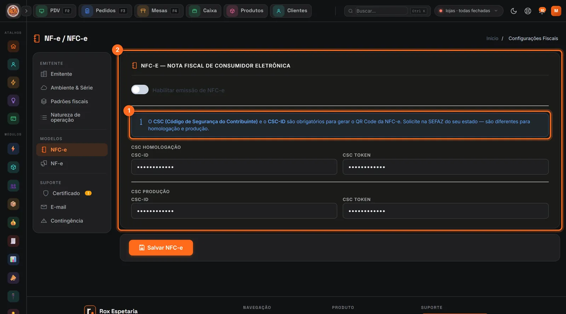Open the bar chart module icon

click(13, 259)
